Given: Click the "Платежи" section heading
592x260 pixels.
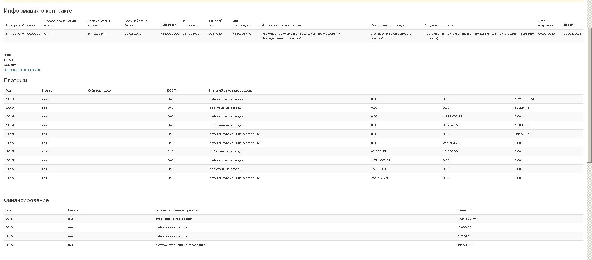Looking at the screenshot, I should pyautogui.click(x=15, y=81).
